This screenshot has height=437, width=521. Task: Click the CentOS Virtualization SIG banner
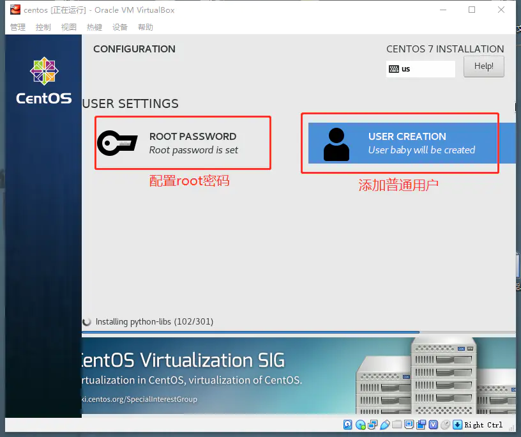tap(298, 376)
